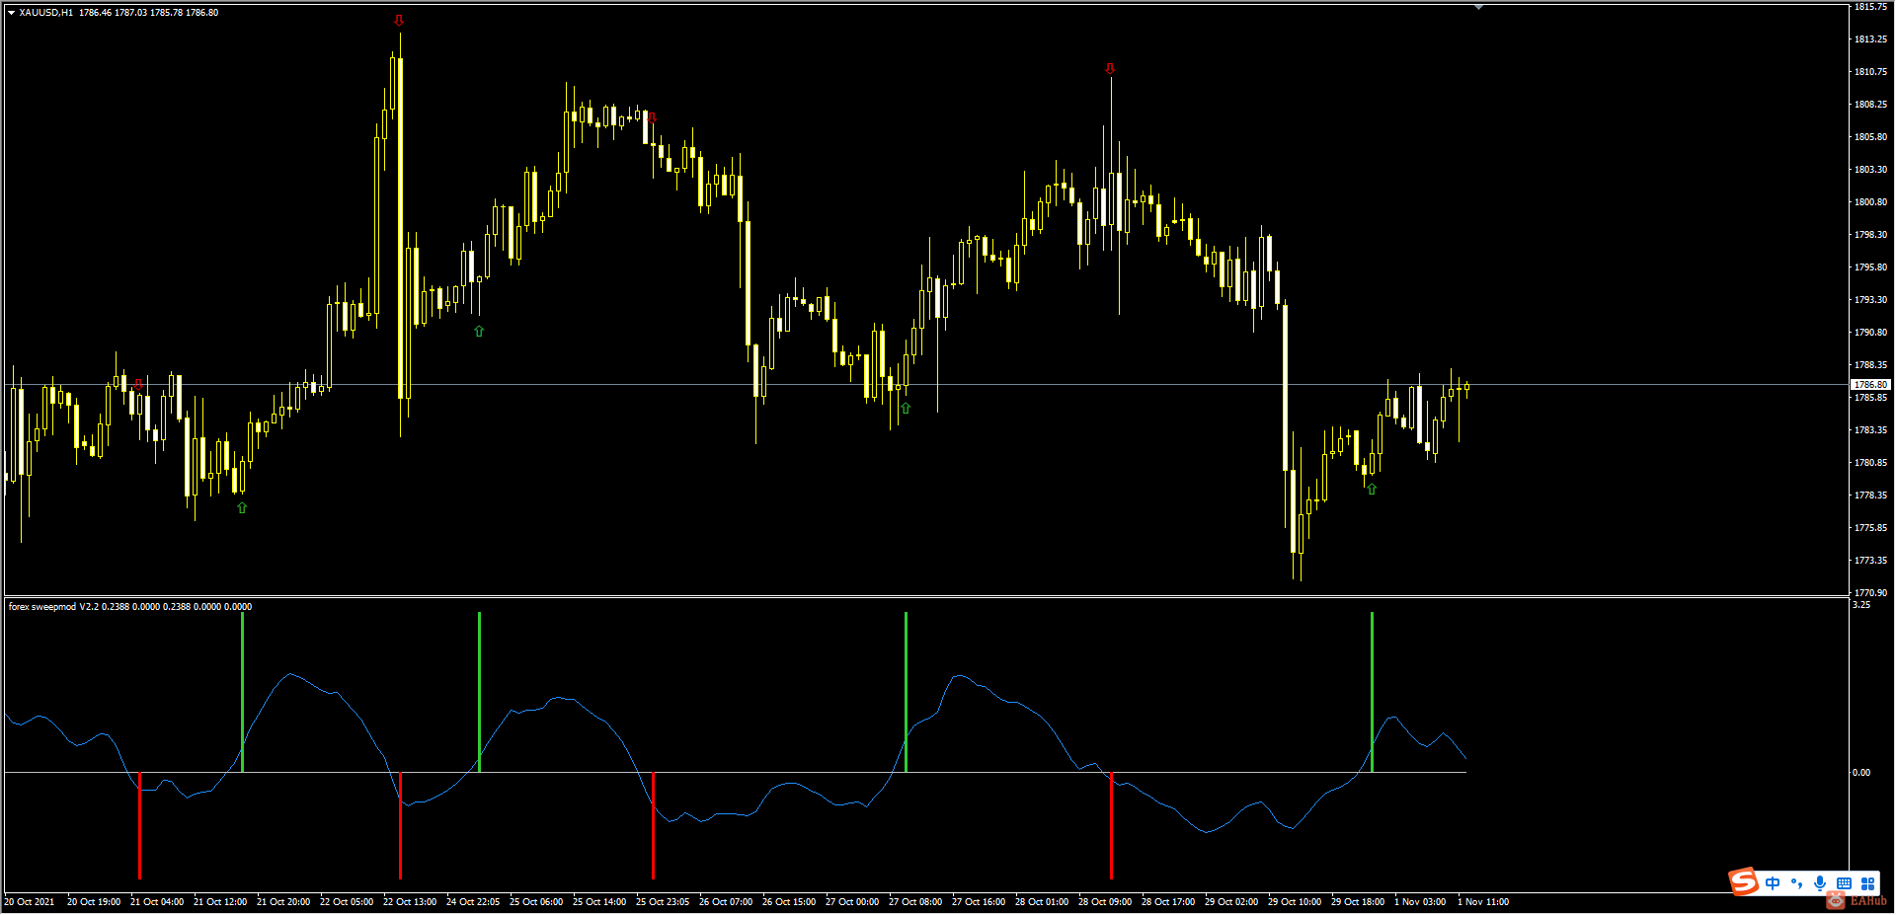Click the 1815.75 price scale label
The image size is (1896, 915).
click(x=1870, y=7)
